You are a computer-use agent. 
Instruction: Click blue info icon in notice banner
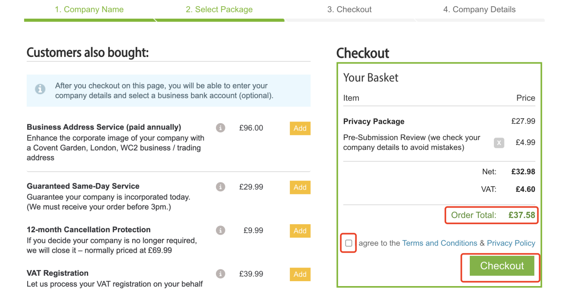pyautogui.click(x=40, y=89)
